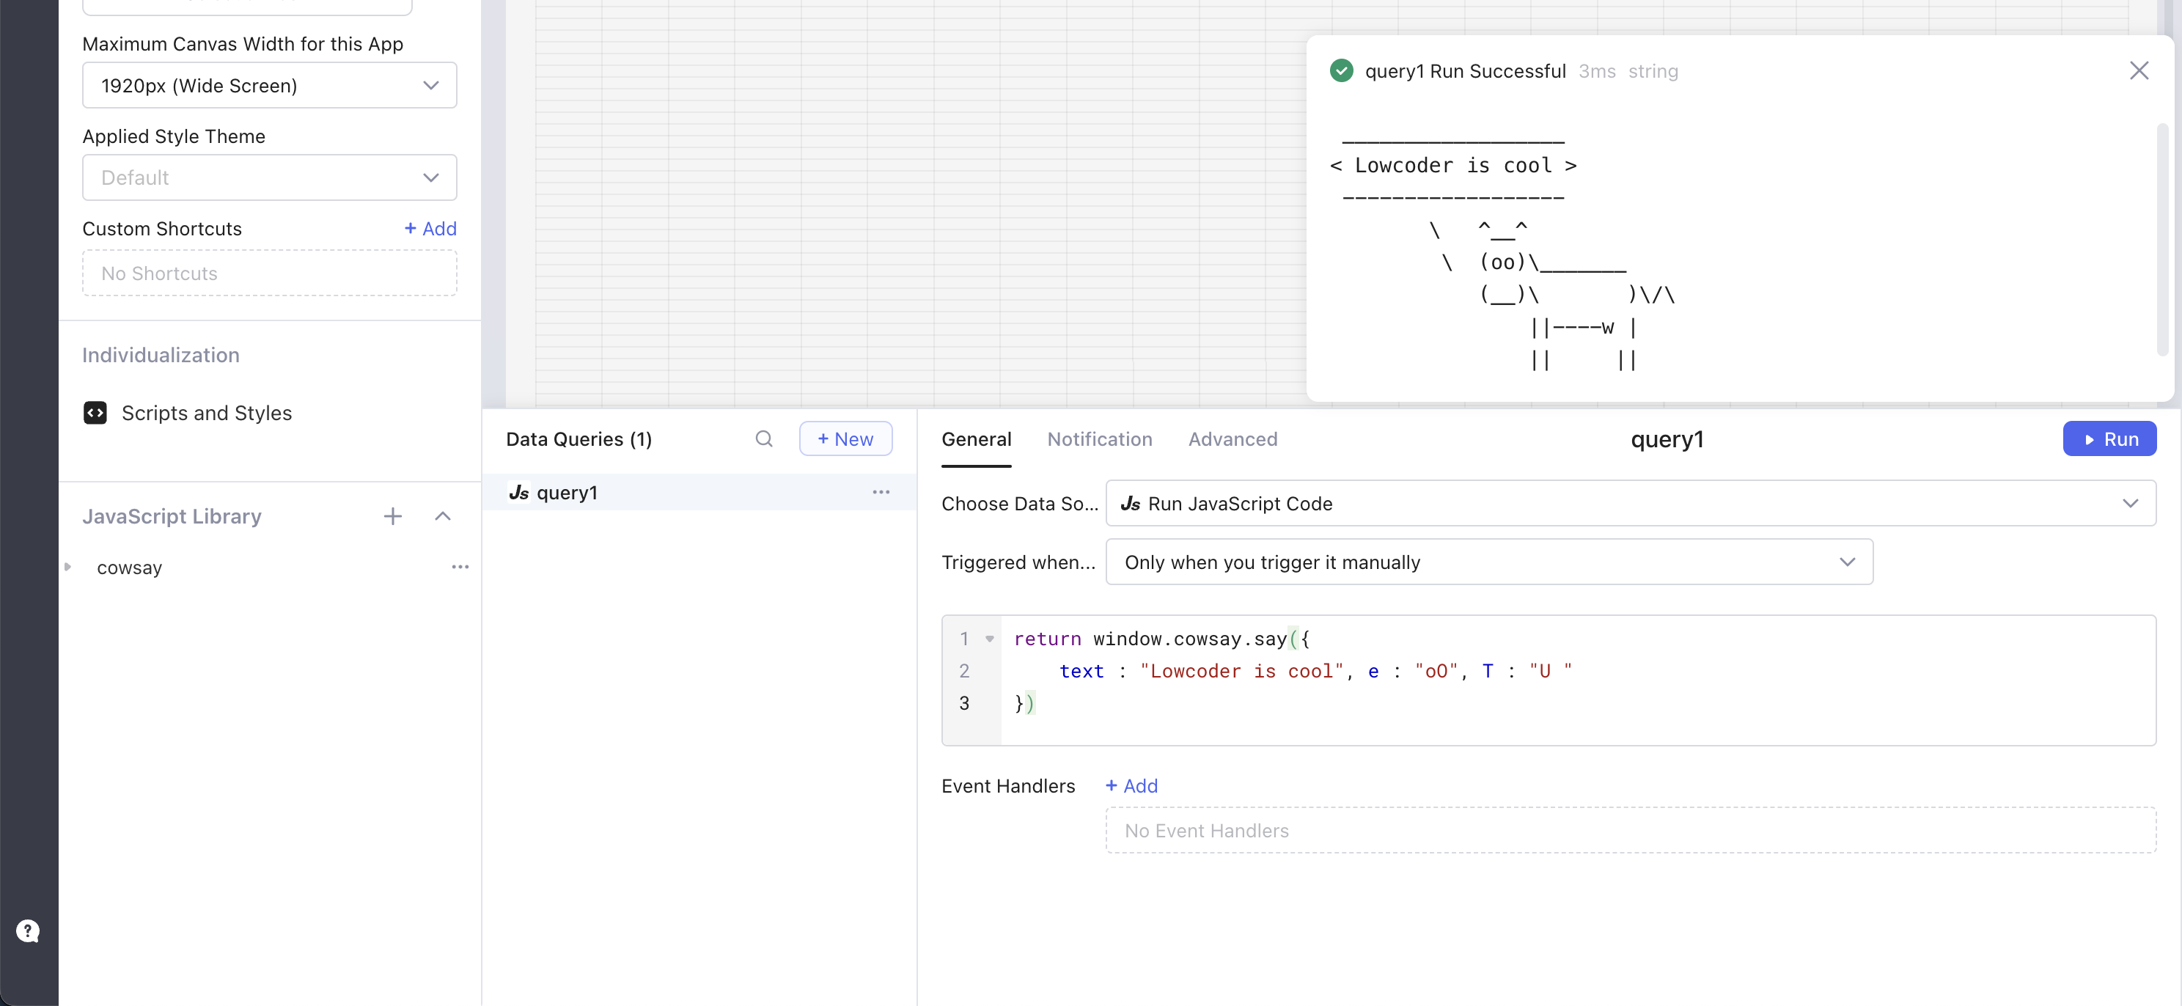The image size is (2182, 1006).
Task: Switch to the Advanced tab
Action: (x=1232, y=438)
